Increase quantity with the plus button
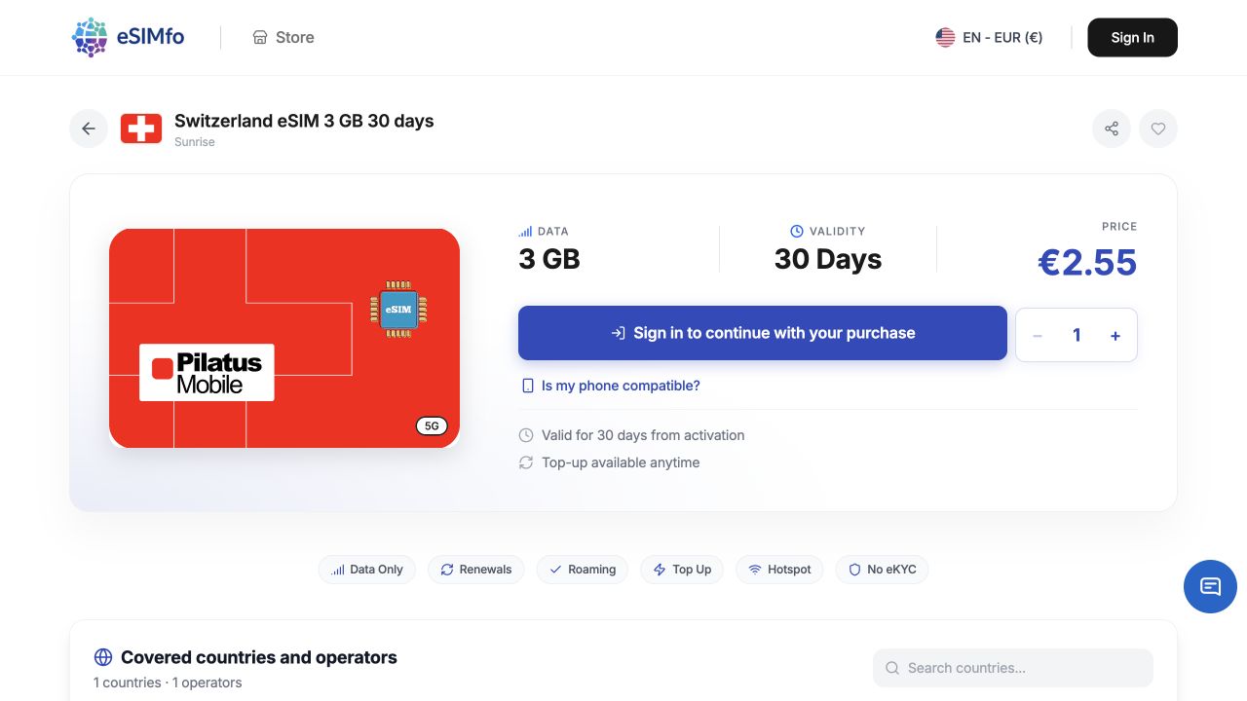Screen dimensions: 1247x701 click(1115, 335)
